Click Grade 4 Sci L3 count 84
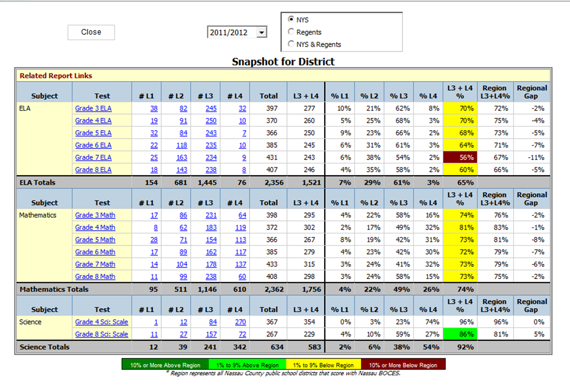The image size is (570, 388). coord(213,322)
